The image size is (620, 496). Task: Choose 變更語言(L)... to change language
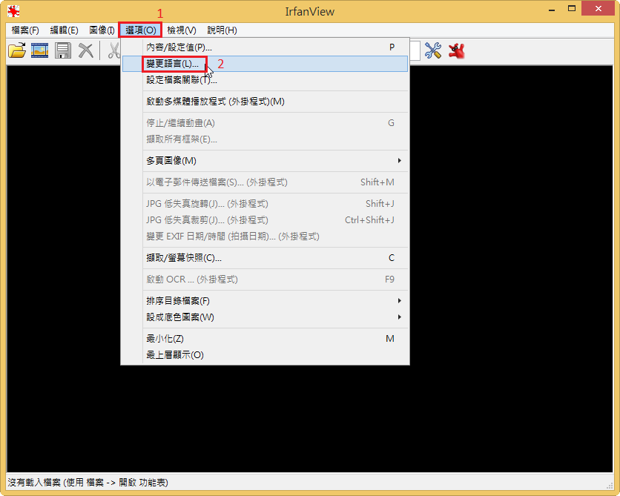pyautogui.click(x=265, y=64)
